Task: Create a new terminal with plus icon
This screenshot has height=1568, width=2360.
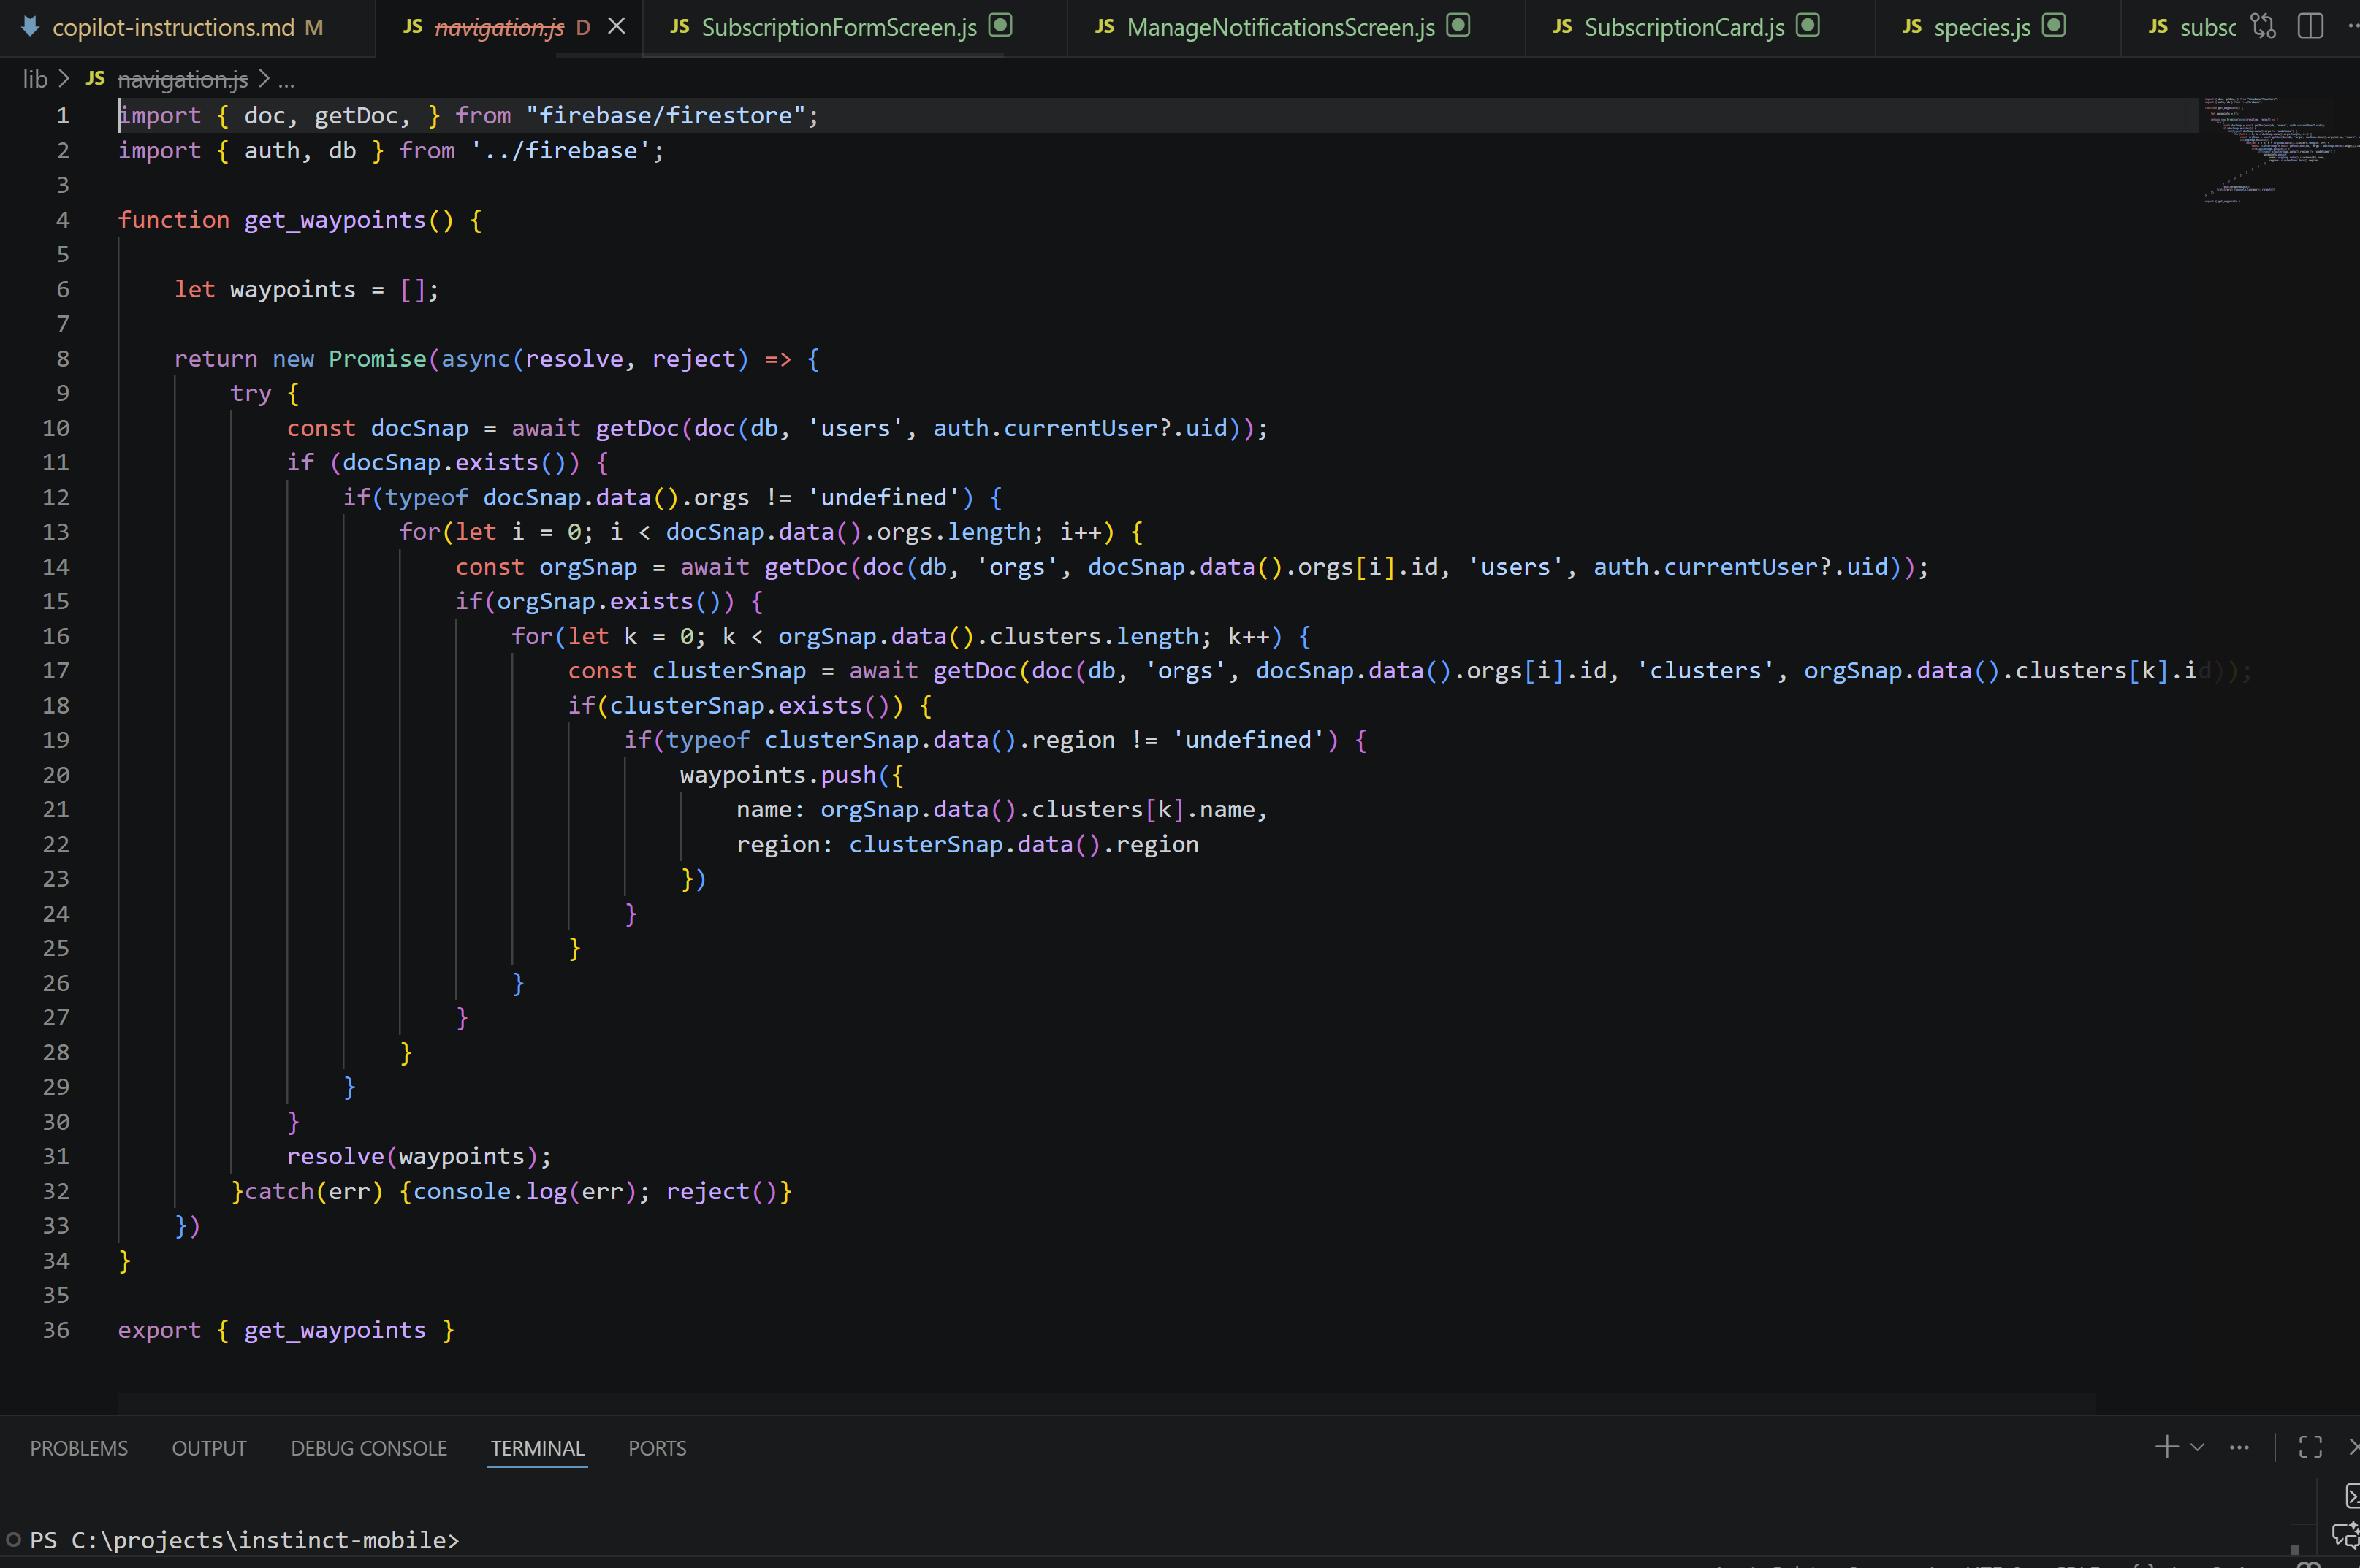Action: click(2166, 1447)
